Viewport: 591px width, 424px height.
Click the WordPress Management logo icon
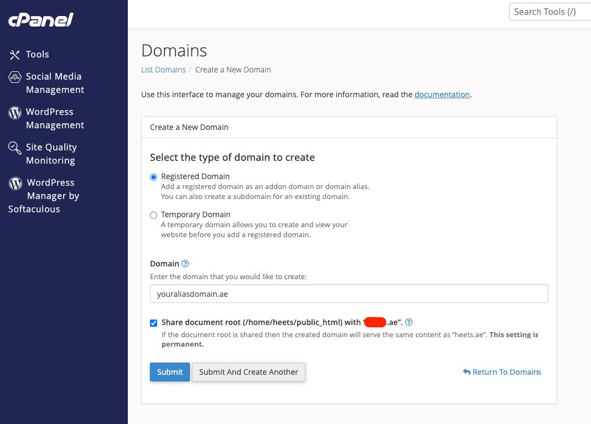coord(15,113)
